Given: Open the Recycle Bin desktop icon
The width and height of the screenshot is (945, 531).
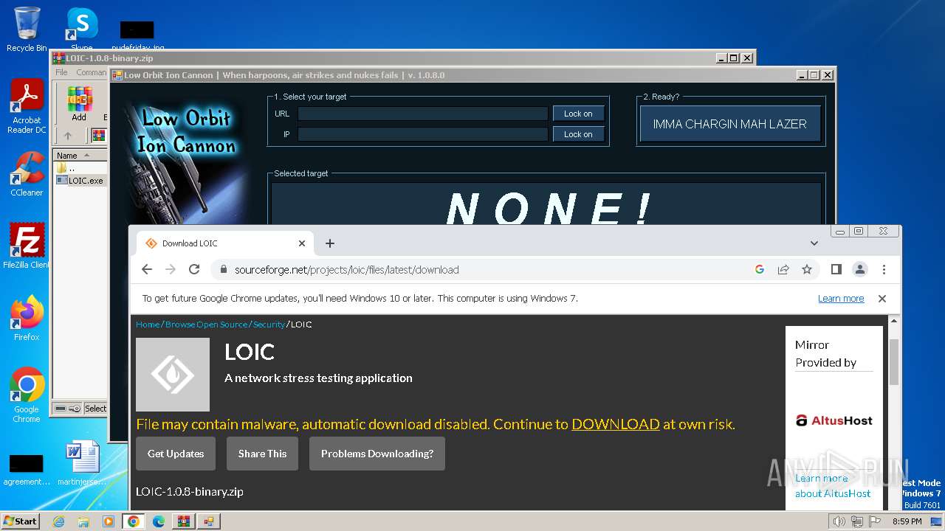Looking at the screenshot, I should coord(27,29).
